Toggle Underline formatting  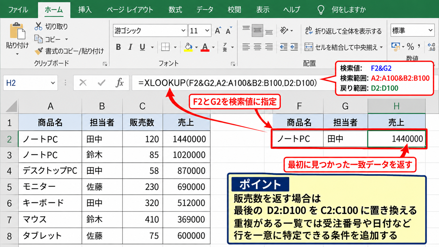point(142,47)
